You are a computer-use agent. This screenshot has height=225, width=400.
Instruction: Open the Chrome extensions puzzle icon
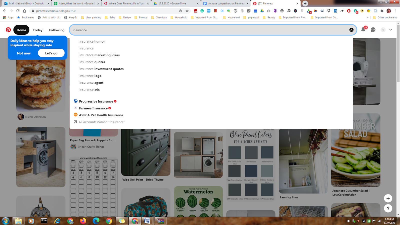point(382,11)
